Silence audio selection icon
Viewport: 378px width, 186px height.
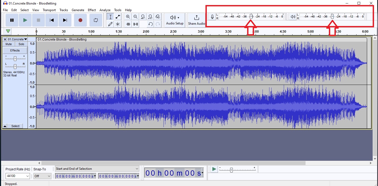pos(135,24)
